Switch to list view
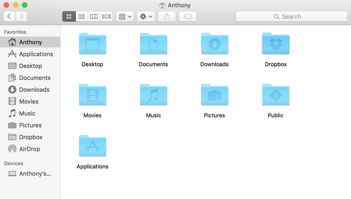Screen dimensions: 351x199 pyautogui.click(x=82, y=16)
